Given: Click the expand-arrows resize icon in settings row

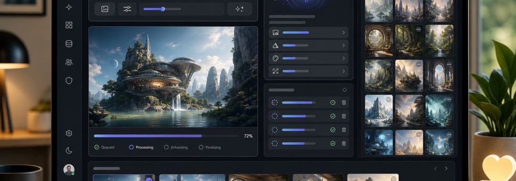Looking at the screenshot, I should click(x=276, y=71).
